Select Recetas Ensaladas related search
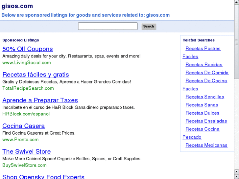This screenshot has width=239, height=179. click(x=206, y=121)
